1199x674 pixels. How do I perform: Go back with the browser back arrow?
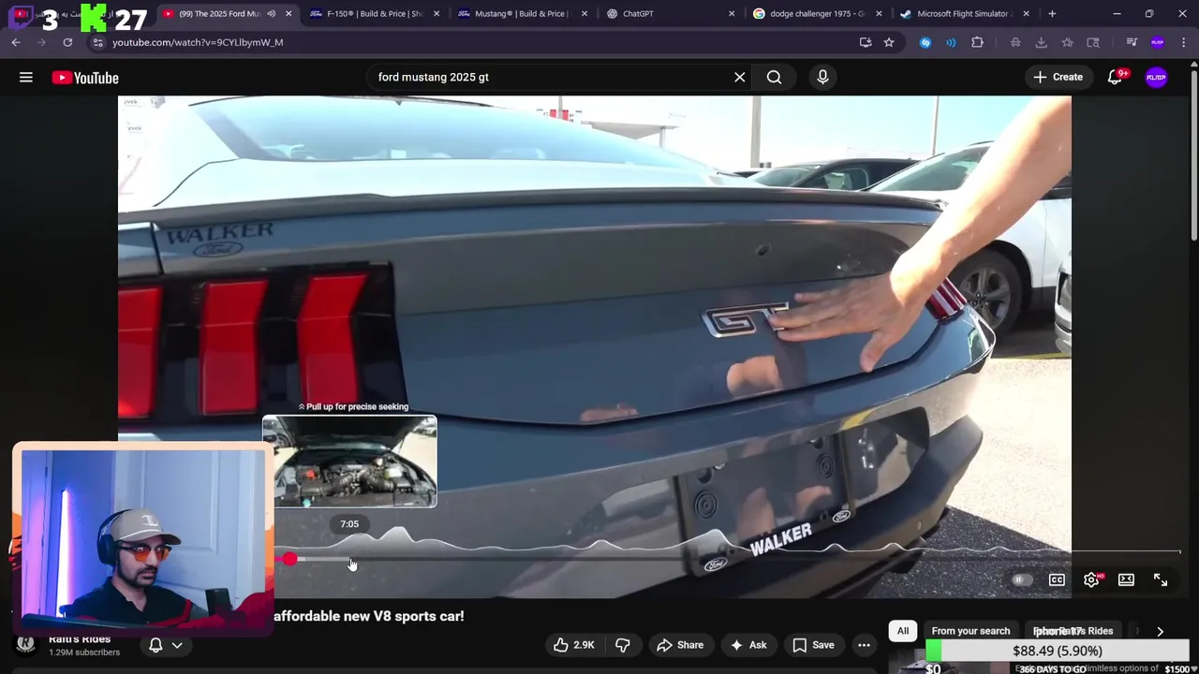16,42
